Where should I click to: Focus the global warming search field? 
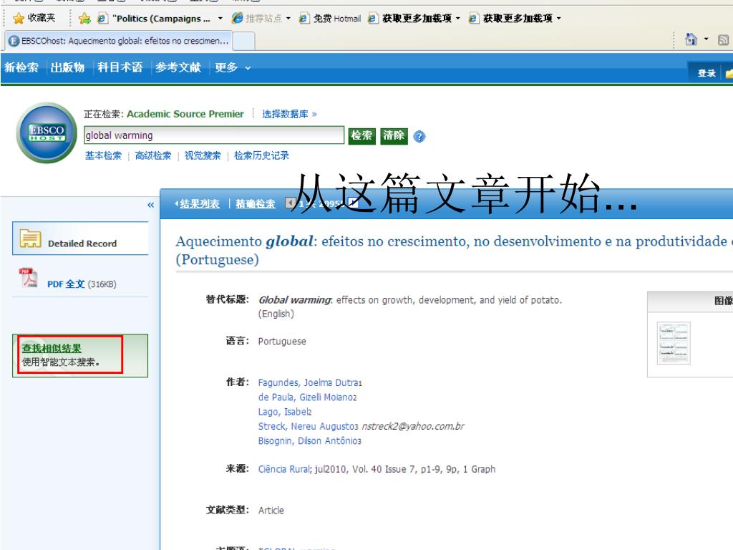click(x=213, y=135)
